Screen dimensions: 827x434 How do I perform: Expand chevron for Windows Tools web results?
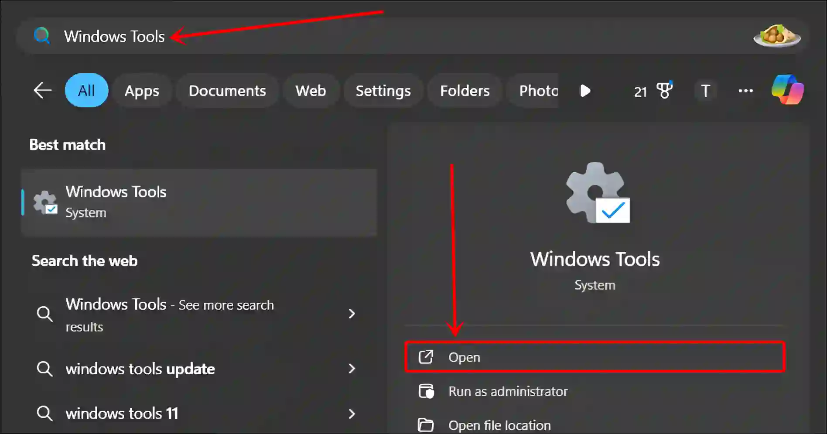(352, 314)
